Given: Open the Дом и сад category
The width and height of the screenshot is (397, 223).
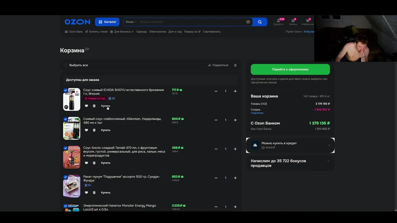Looking at the screenshot, I should point(175,32).
